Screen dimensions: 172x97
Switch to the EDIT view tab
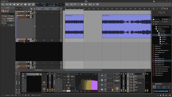coord(16,95)
